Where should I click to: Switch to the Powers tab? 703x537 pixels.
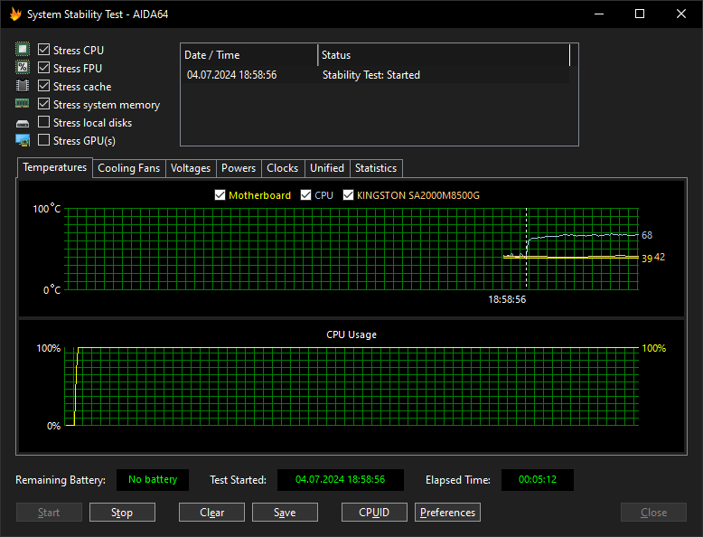(239, 168)
